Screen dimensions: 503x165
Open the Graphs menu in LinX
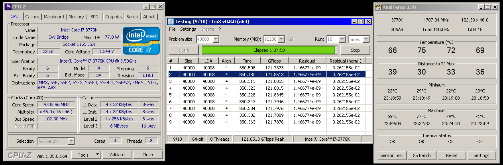point(207,29)
